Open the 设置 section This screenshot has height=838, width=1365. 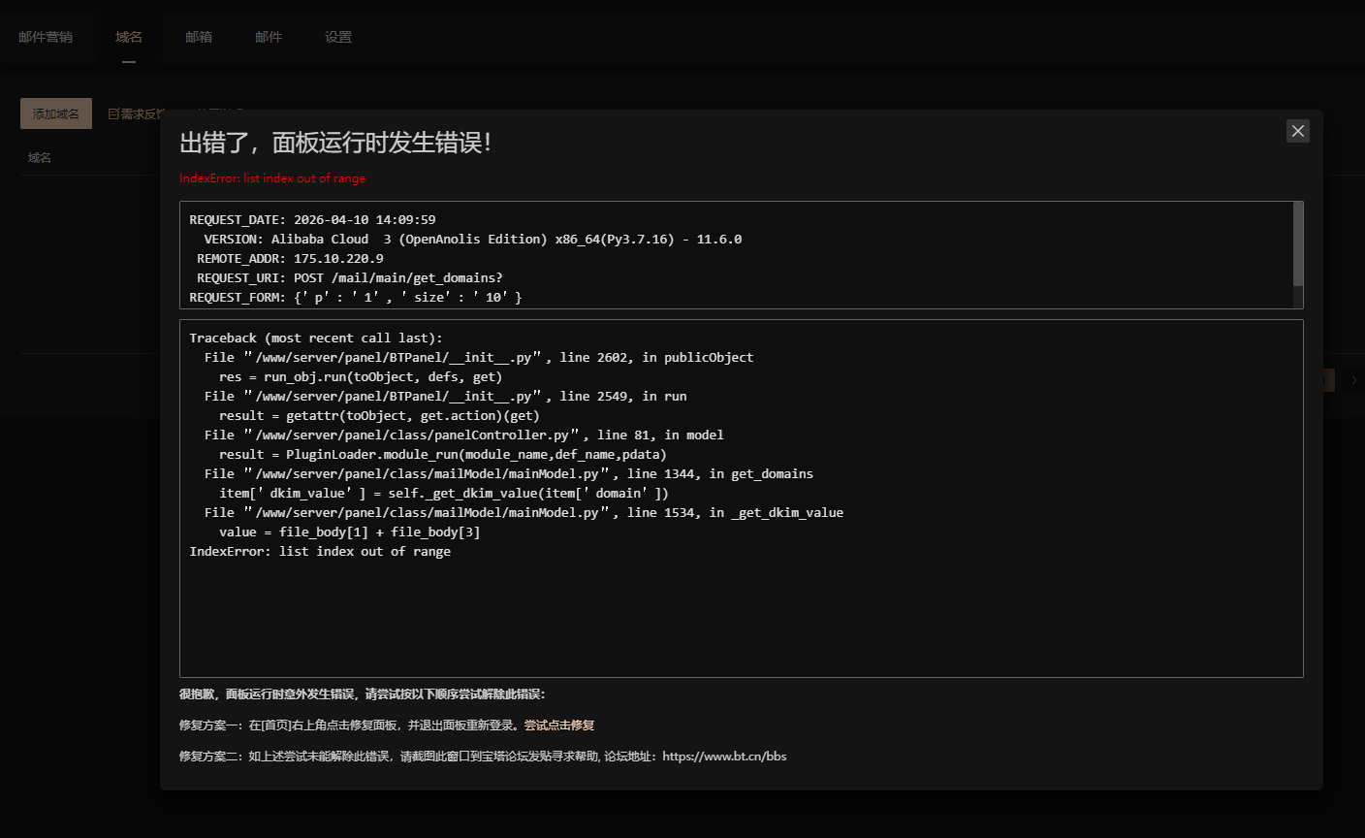pyautogui.click(x=338, y=36)
